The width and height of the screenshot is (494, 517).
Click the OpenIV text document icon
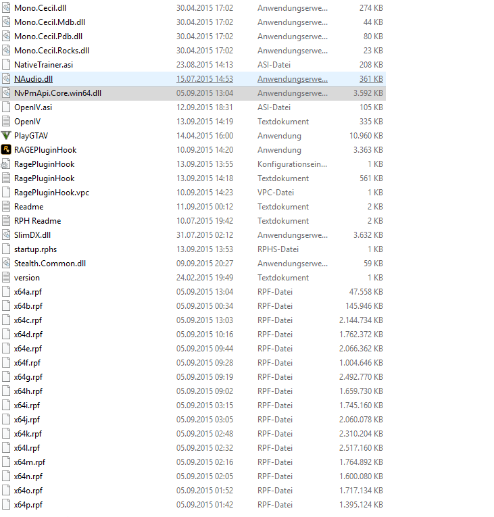(6, 122)
